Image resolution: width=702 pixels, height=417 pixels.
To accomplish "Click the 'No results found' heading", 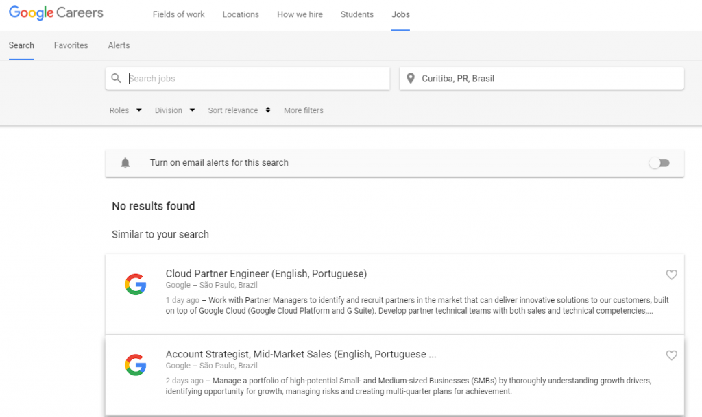I will [x=154, y=206].
